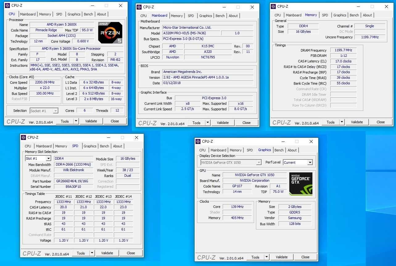The height and width of the screenshot is (266, 396).
Task: Open Tools dropdown arrow in CPU window
Action: click(76, 121)
